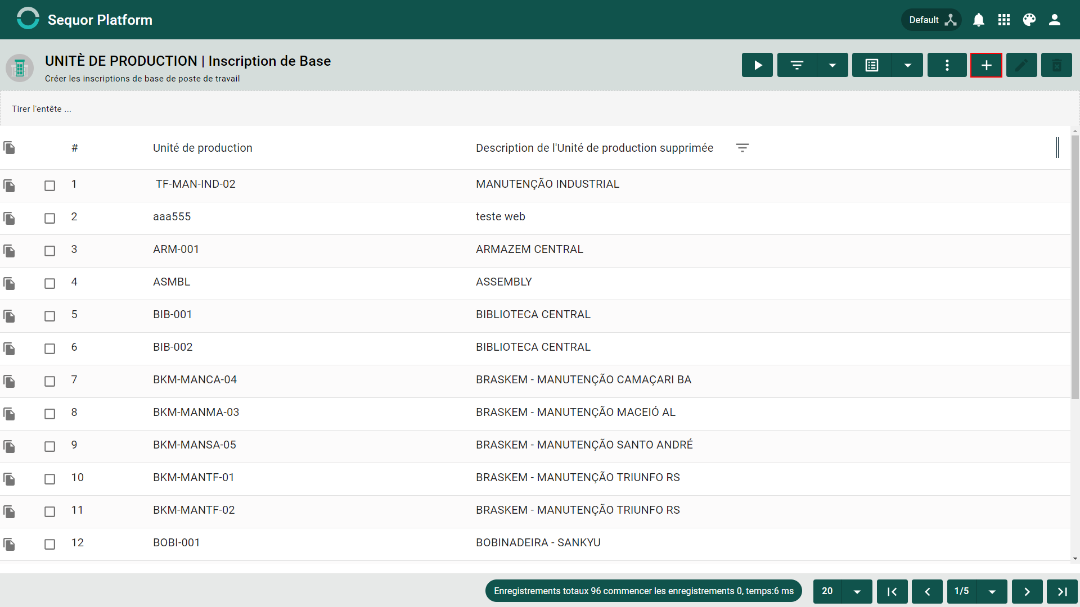Click the list view toolbar button
Image resolution: width=1080 pixels, height=607 pixels.
pyautogui.click(x=872, y=65)
